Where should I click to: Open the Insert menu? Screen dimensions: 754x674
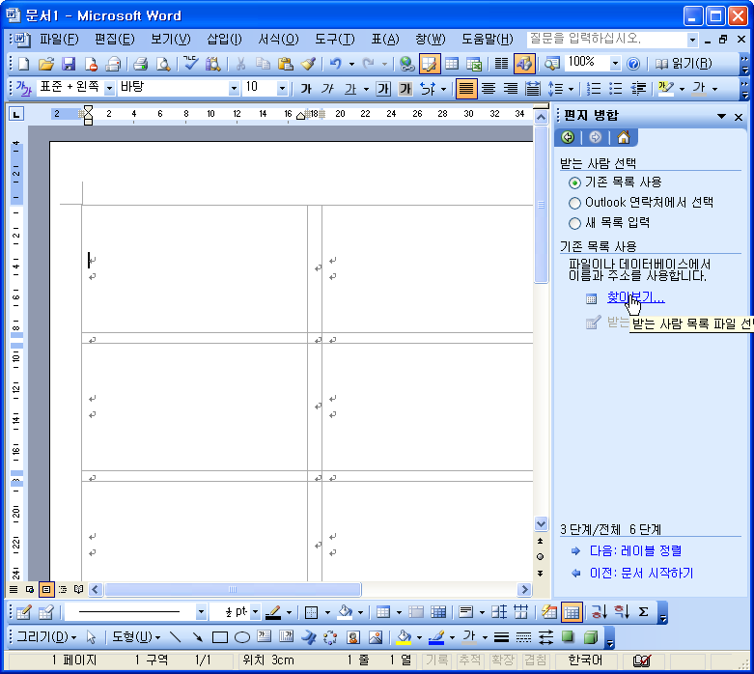coord(225,39)
